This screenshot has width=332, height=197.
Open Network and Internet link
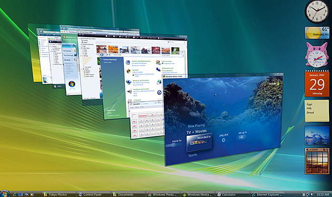(141, 81)
